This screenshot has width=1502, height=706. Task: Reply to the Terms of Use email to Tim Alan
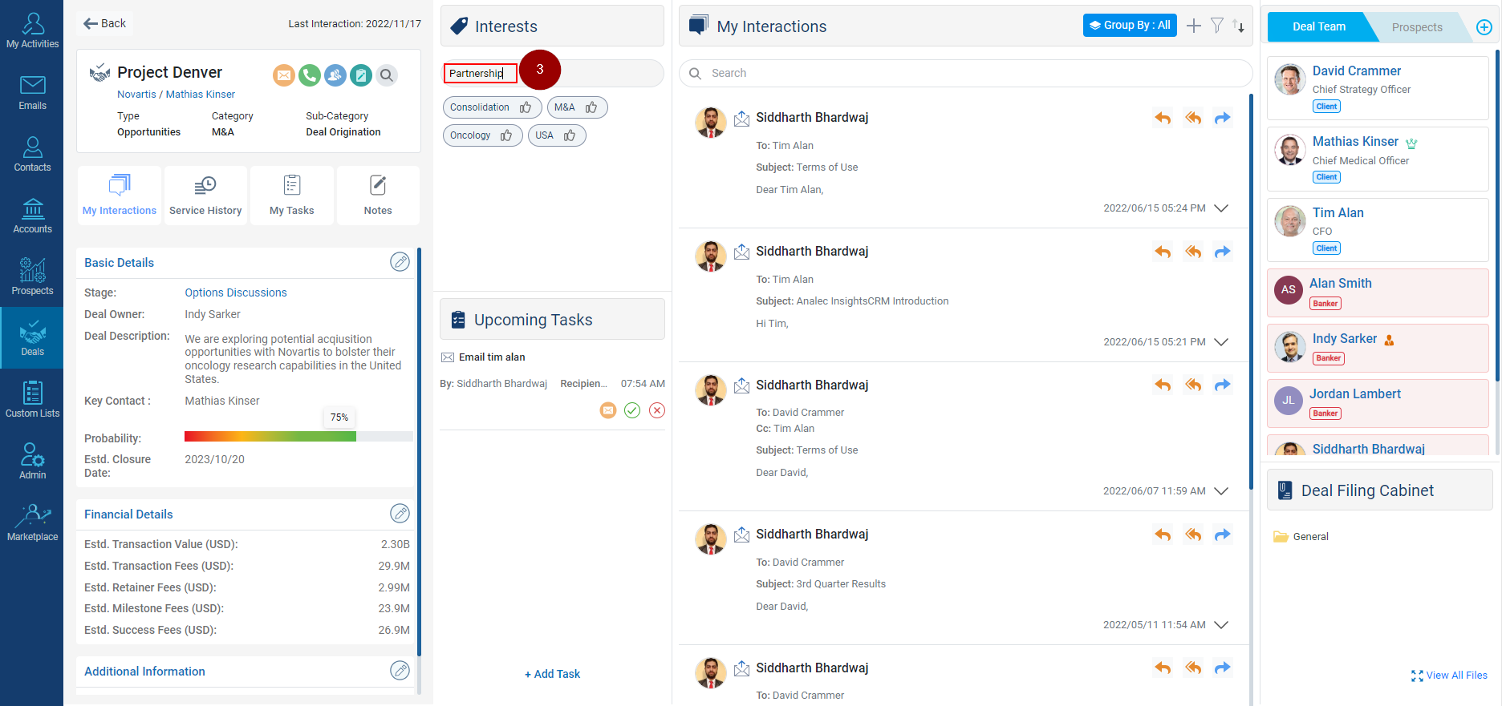pos(1163,119)
